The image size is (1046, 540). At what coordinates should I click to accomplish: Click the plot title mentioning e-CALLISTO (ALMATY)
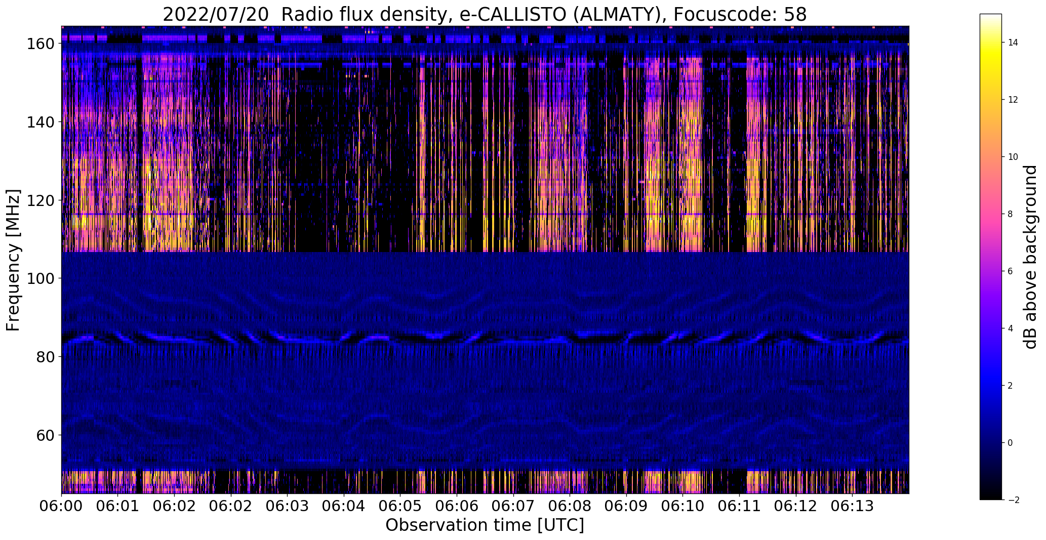pos(485,15)
